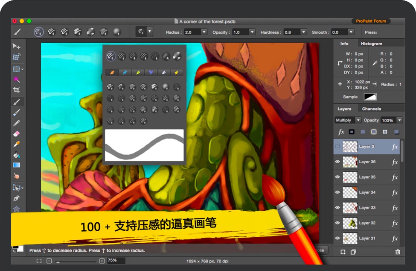Image resolution: width=416 pixels, height=271 pixels.
Task: Select the Magic Wand tool
Action: pos(16,80)
